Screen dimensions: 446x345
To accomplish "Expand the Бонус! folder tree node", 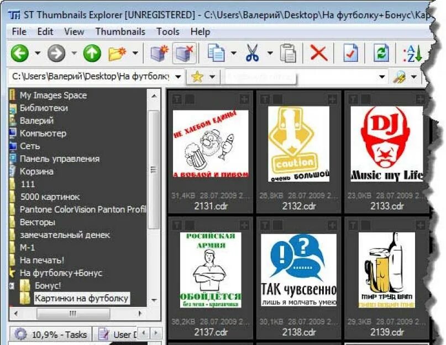I will point(12,286).
